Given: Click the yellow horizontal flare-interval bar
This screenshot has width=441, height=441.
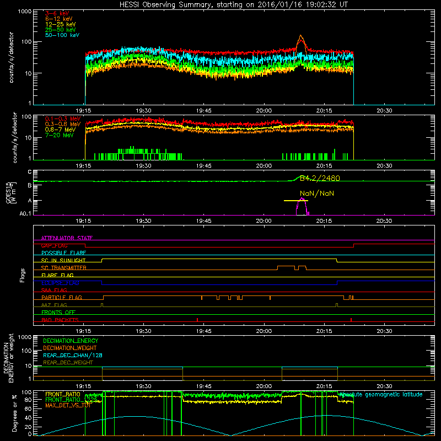Looking at the screenshot, I should [296, 201].
